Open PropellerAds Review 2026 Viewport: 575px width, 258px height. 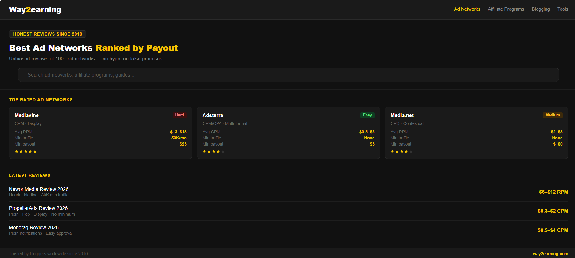(x=38, y=208)
